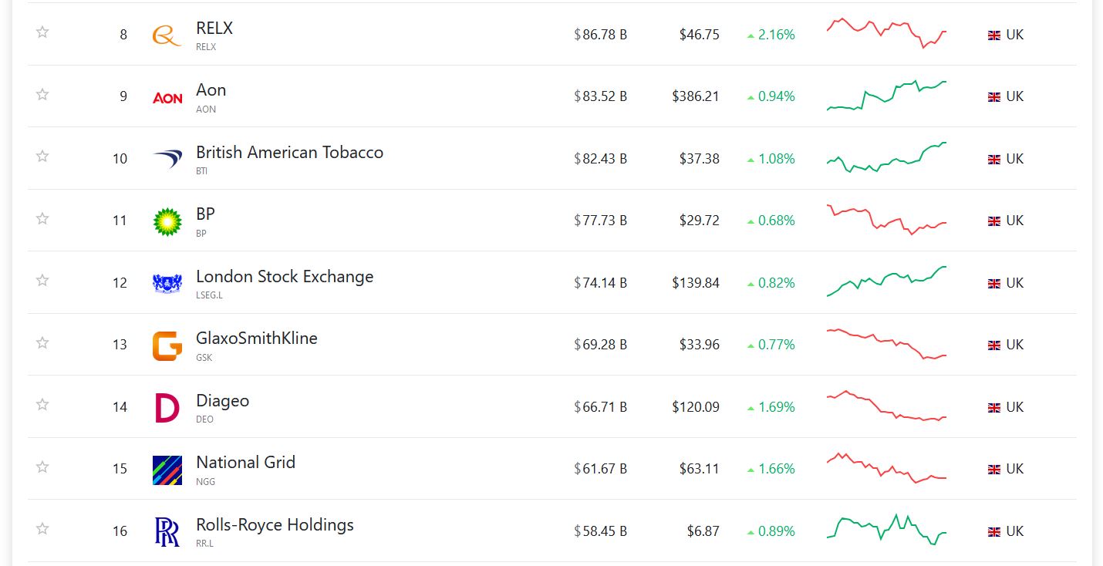The height and width of the screenshot is (566, 1103).
Task: Open the National Grid company link
Action: [245, 462]
